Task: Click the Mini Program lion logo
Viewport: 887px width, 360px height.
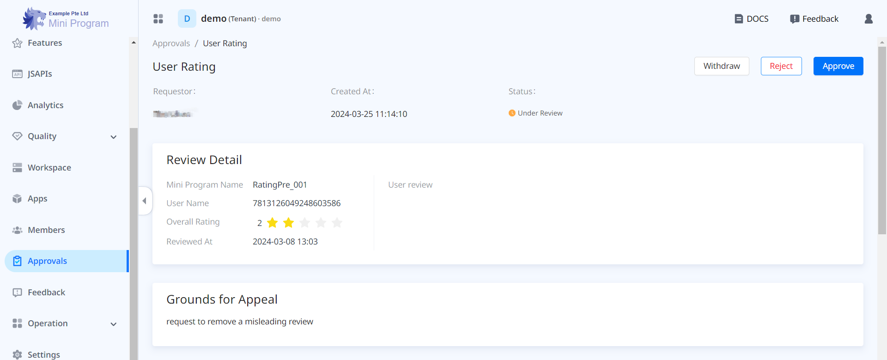Action: click(x=34, y=18)
